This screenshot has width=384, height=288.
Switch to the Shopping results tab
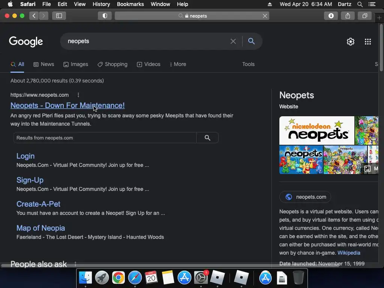(x=112, y=64)
